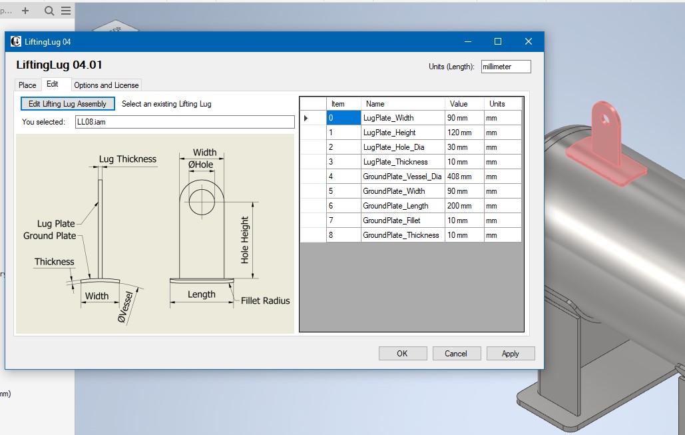
Task: Switch to the Place tab
Action: coord(27,85)
